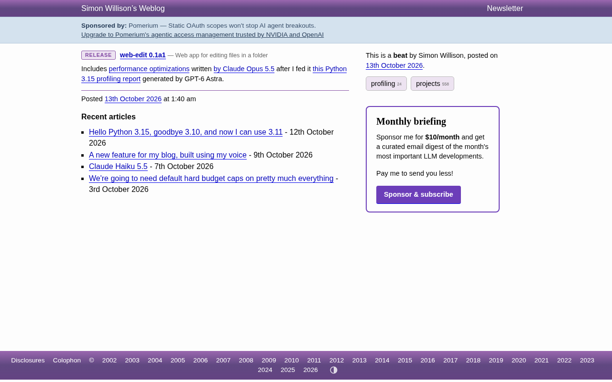The height and width of the screenshot is (382, 612).
Task: Open sidebar date link 13th October 2026
Action: (394, 65)
